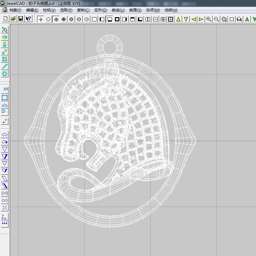Select the blue box with diagonals size tool
The width and height of the screenshot is (256, 256).
[4, 98]
